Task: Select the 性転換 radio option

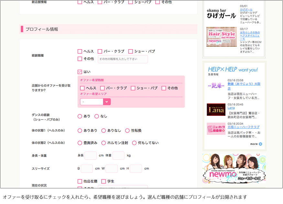Action: (x=127, y=130)
